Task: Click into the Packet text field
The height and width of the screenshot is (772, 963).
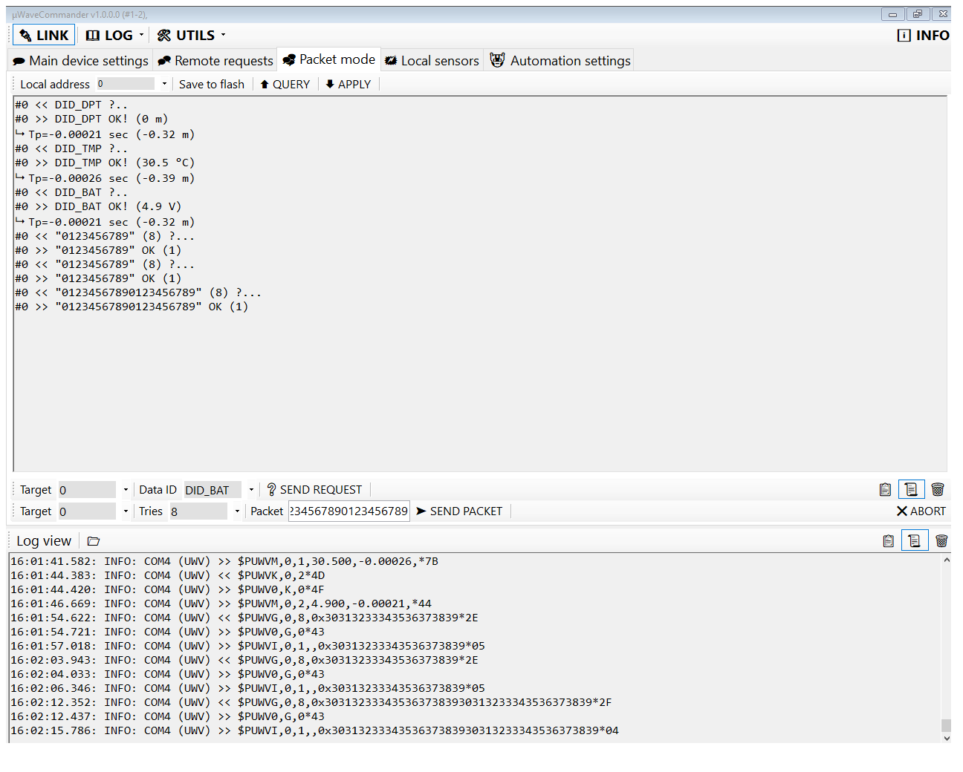Action: [349, 511]
